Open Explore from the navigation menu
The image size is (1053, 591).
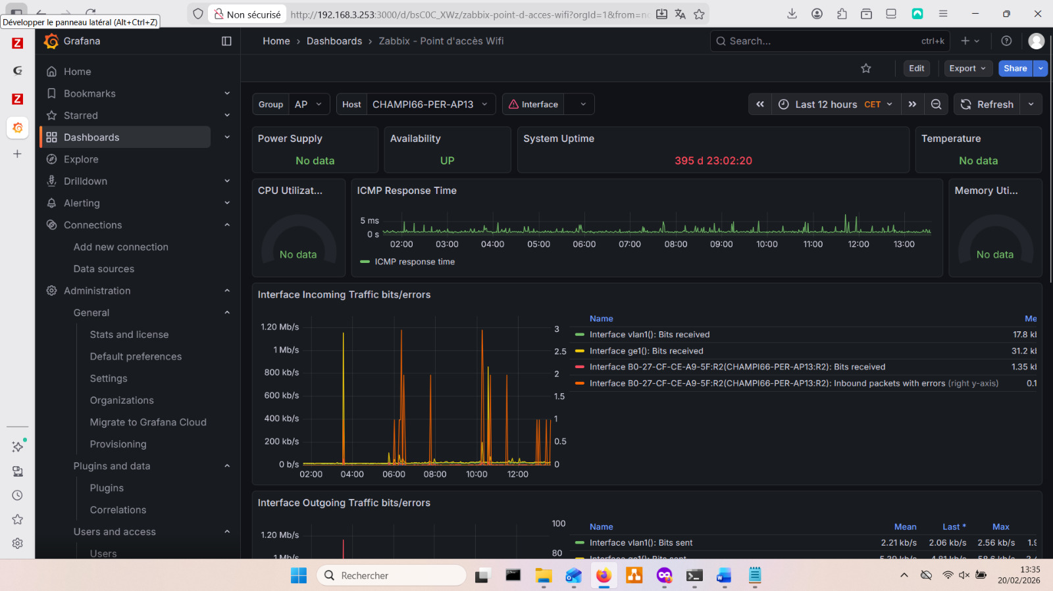click(x=81, y=159)
